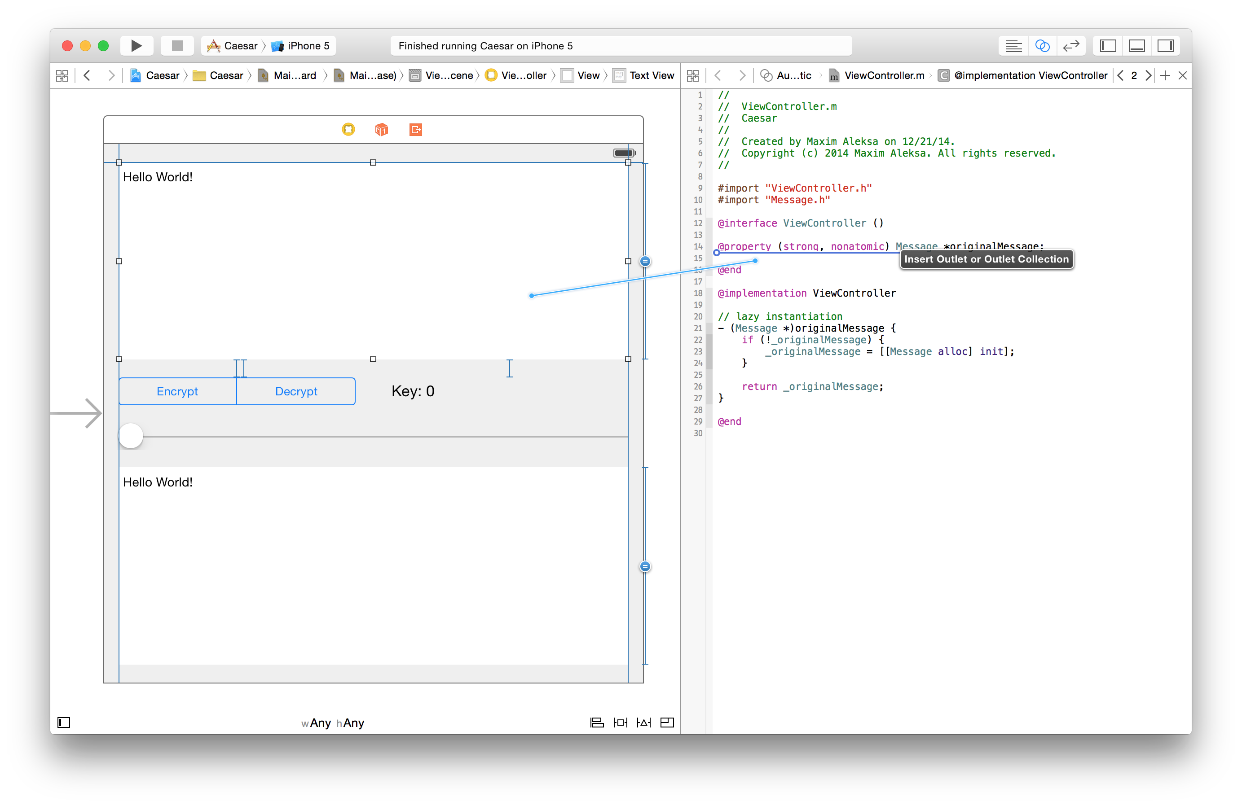Show the document outline
The width and height of the screenshot is (1242, 806).
64,723
